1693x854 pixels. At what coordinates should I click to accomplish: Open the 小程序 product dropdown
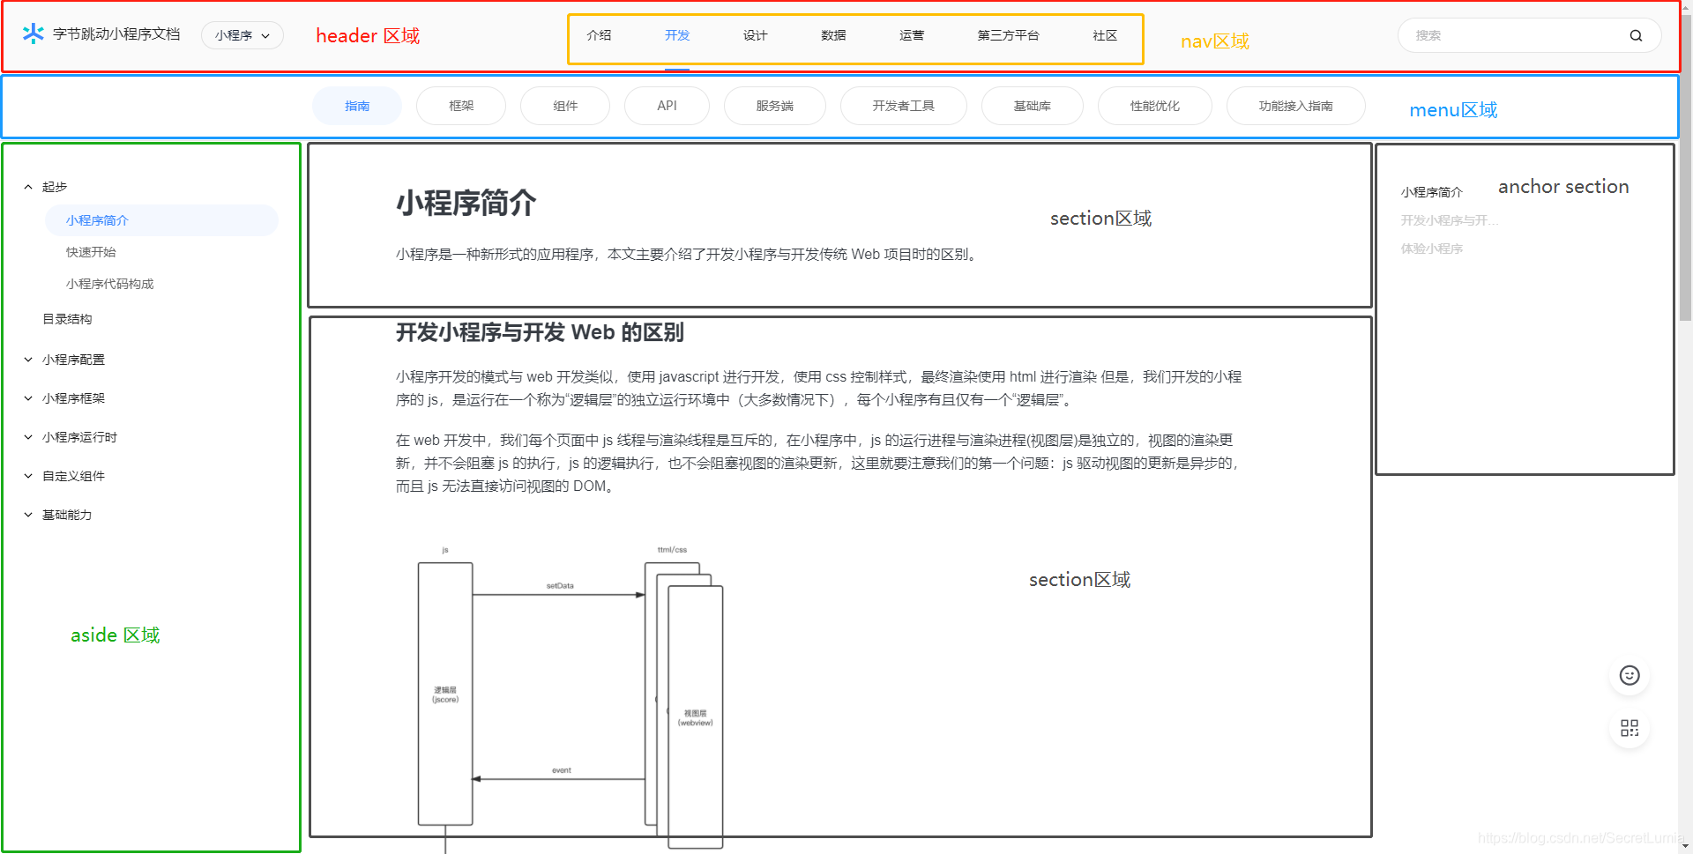point(242,35)
